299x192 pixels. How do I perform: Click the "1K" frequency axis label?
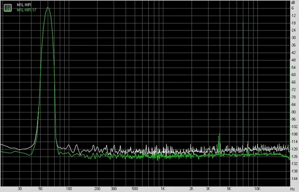pyautogui.click(x=163, y=189)
